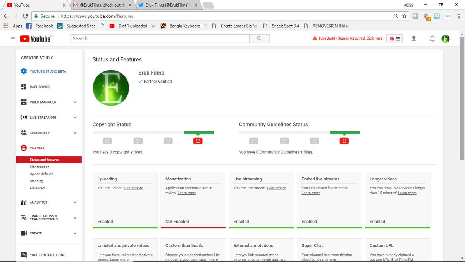Click TubeBuddy Sign-in Required link
This screenshot has width=465, height=262.
tap(348, 38)
